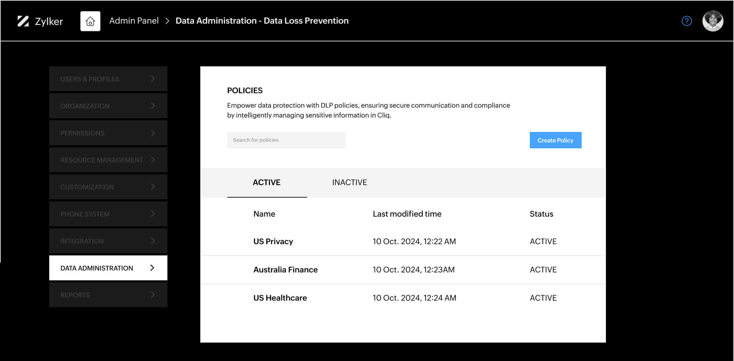Expand Customization chevron arrow
734x361 pixels.
coord(153,187)
